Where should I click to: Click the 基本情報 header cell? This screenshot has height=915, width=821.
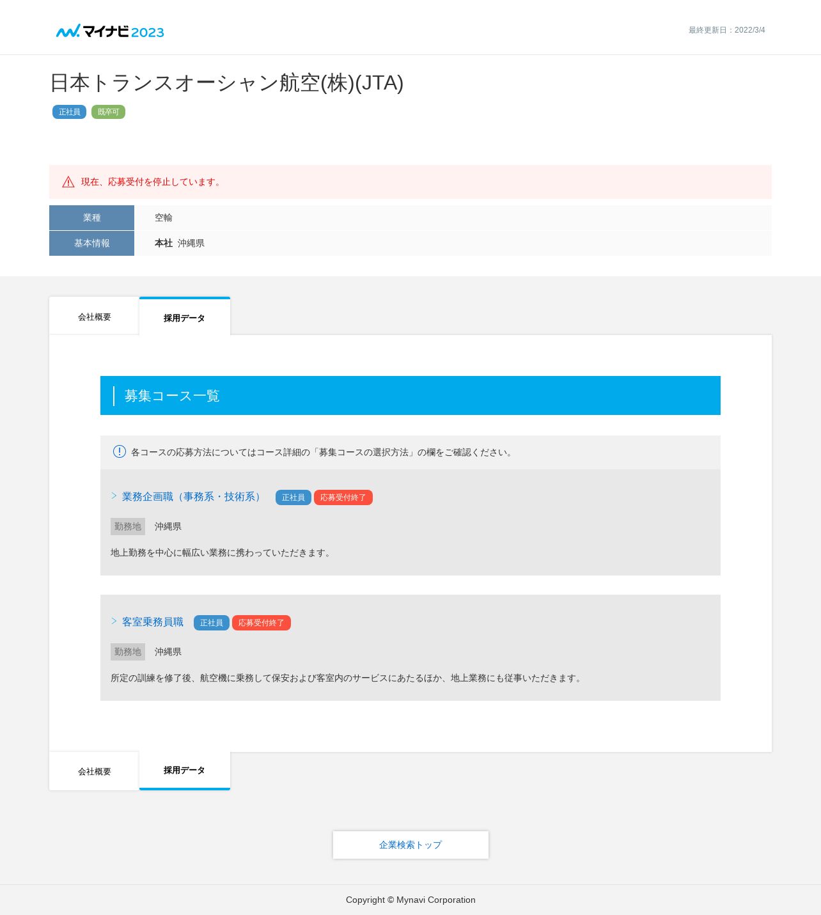(91, 243)
